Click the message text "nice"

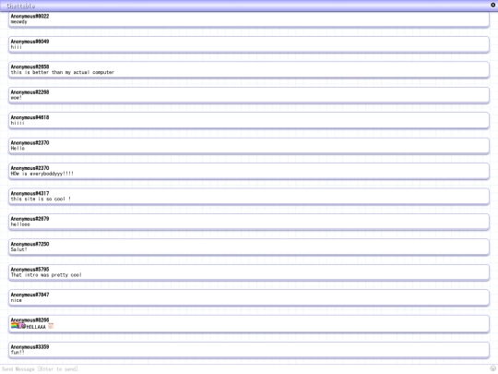pyautogui.click(x=17, y=300)
